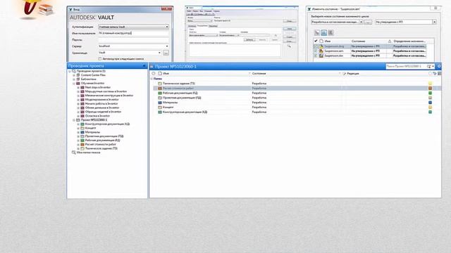Click browse button next to Хранилище field

[166, 53]
